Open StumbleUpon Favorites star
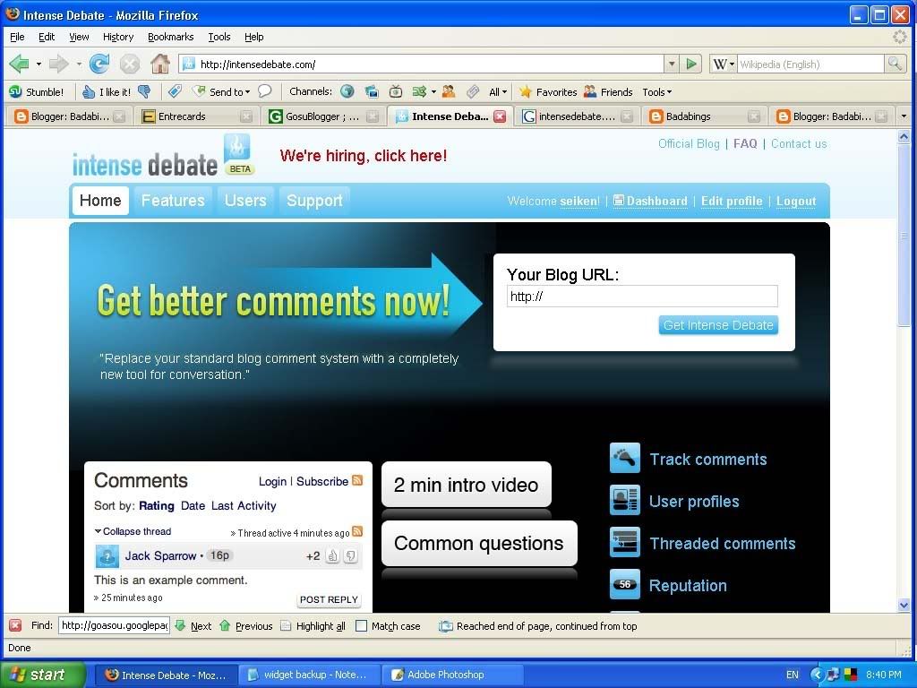Screen dimensions: 917x688 [x=548, y=92]
